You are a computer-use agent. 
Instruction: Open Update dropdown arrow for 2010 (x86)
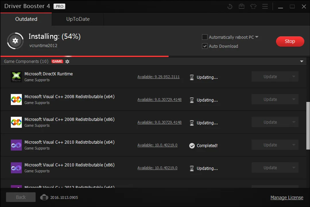click(x=294, y=168)
